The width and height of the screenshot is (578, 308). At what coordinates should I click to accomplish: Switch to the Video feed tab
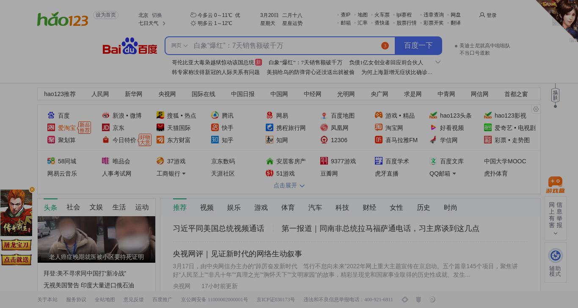[207, 208]
